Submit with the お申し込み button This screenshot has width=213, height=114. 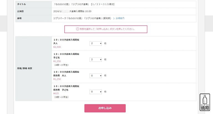click(105, 108)
